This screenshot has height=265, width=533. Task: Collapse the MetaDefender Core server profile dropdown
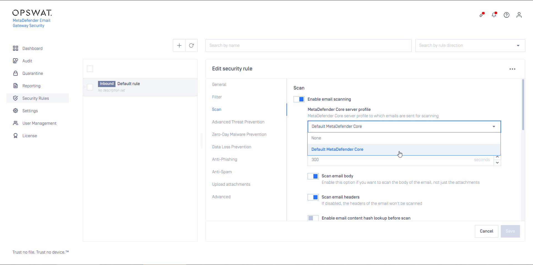494,127
